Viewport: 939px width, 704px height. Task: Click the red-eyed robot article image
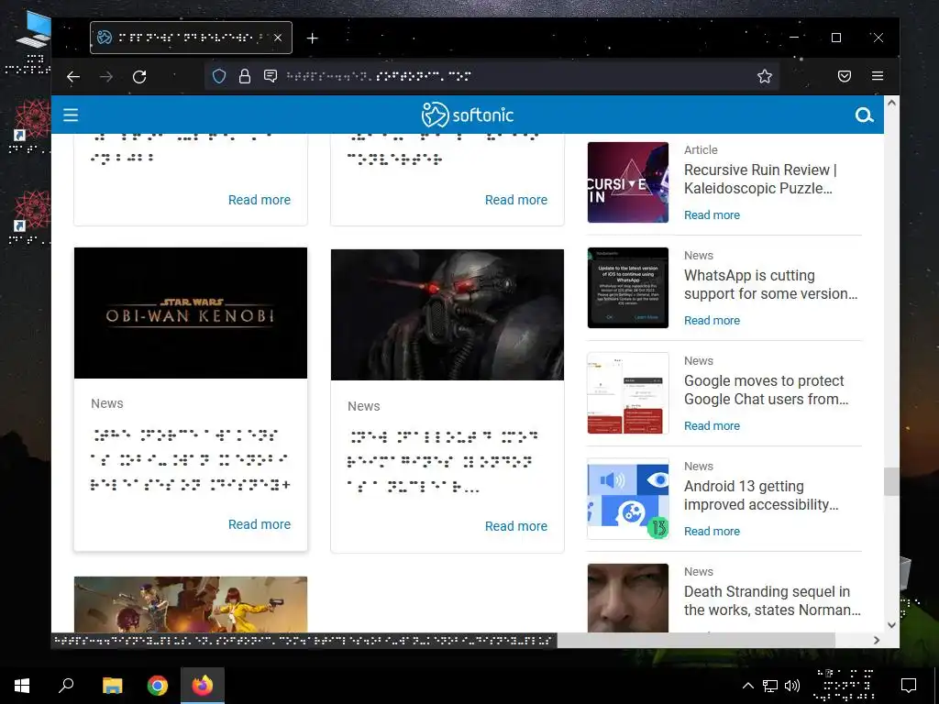[x=447, y=315]
